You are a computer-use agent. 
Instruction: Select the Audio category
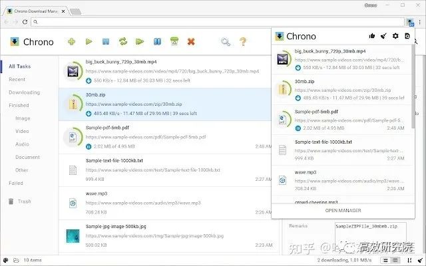coord(22,144)
